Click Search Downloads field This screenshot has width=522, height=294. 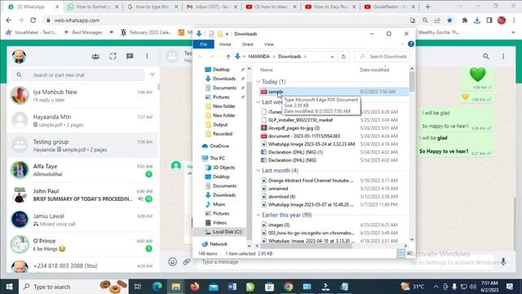point(383,56)
